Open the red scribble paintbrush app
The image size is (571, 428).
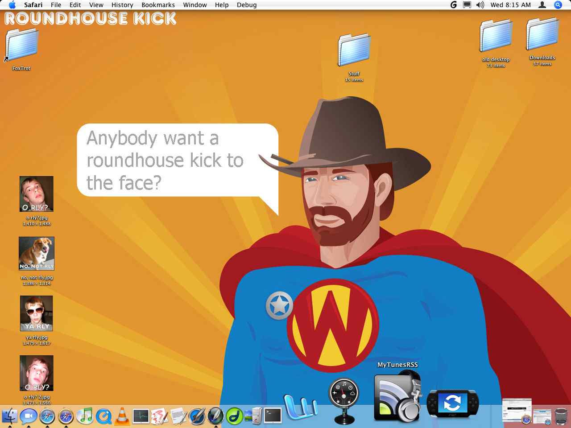[x=159, y=416]
